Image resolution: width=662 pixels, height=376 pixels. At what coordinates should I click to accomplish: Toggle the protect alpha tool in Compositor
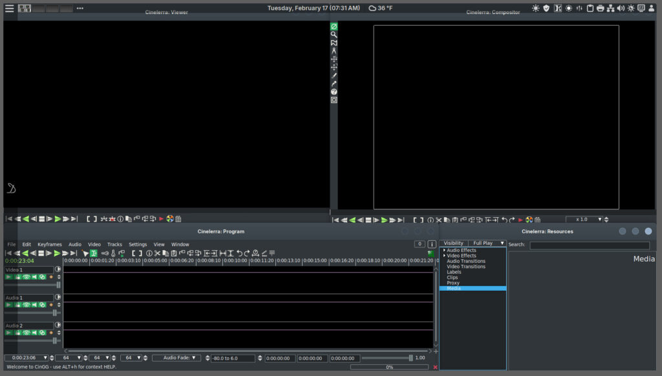[334, 26]
